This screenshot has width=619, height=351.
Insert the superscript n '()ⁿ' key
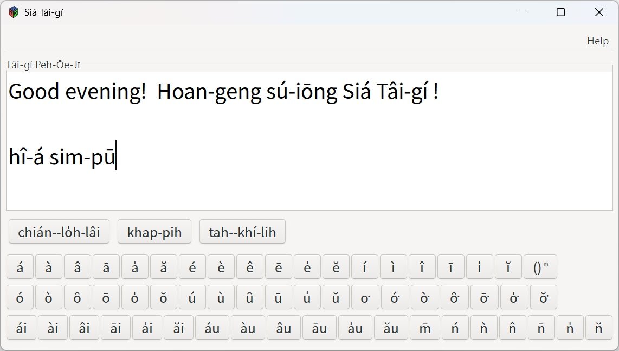tap(540, 267)
